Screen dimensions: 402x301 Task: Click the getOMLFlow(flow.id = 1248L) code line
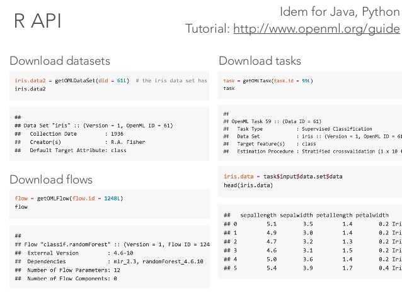tap(69, 198)
